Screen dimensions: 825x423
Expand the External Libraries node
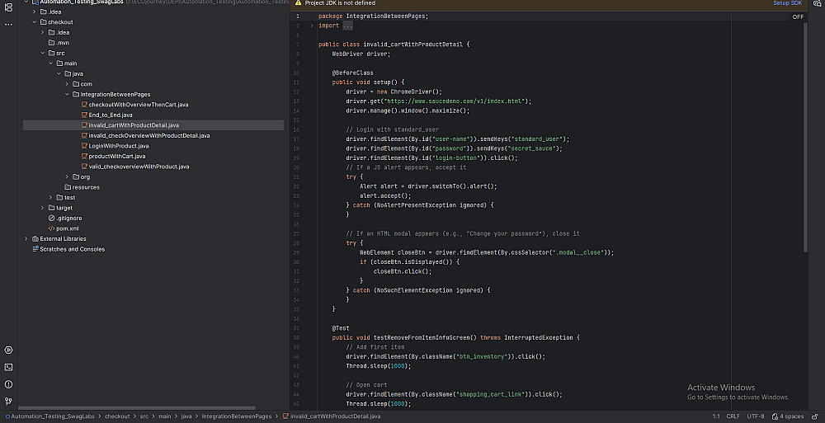pos(26,239)
